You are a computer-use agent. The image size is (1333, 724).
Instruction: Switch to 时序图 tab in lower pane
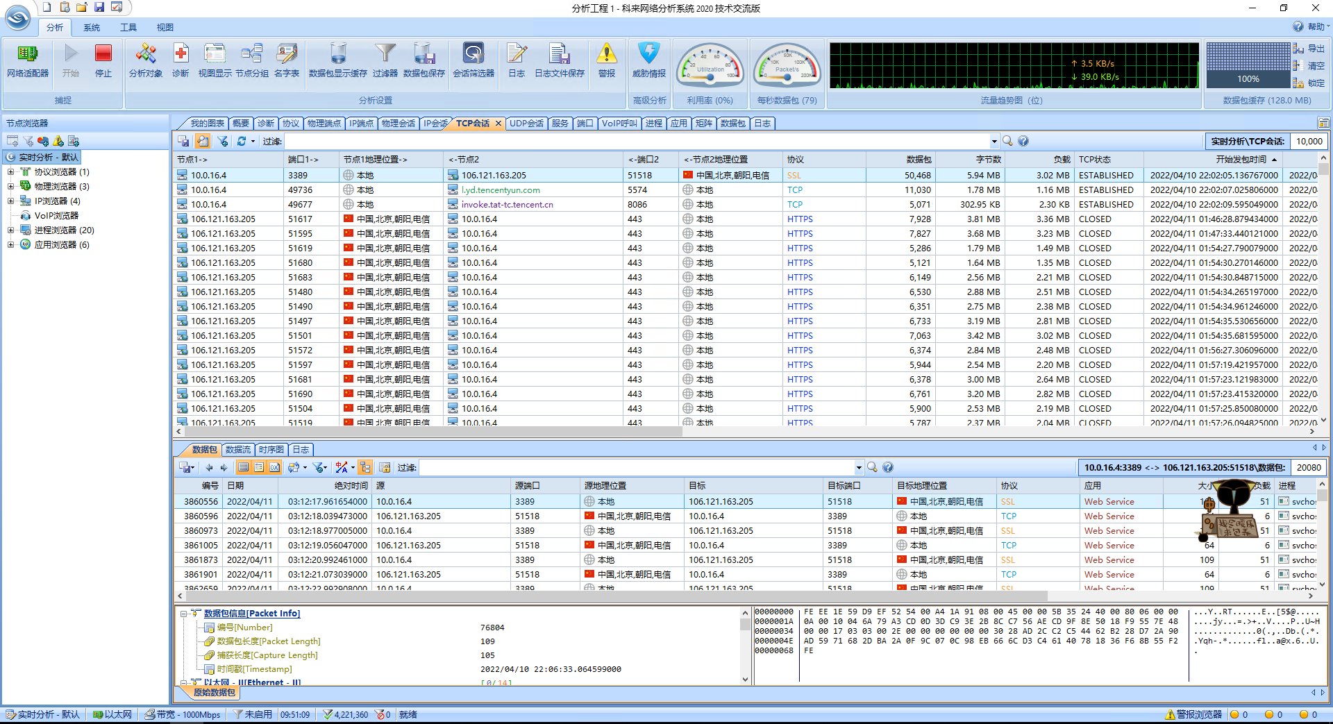271,449
